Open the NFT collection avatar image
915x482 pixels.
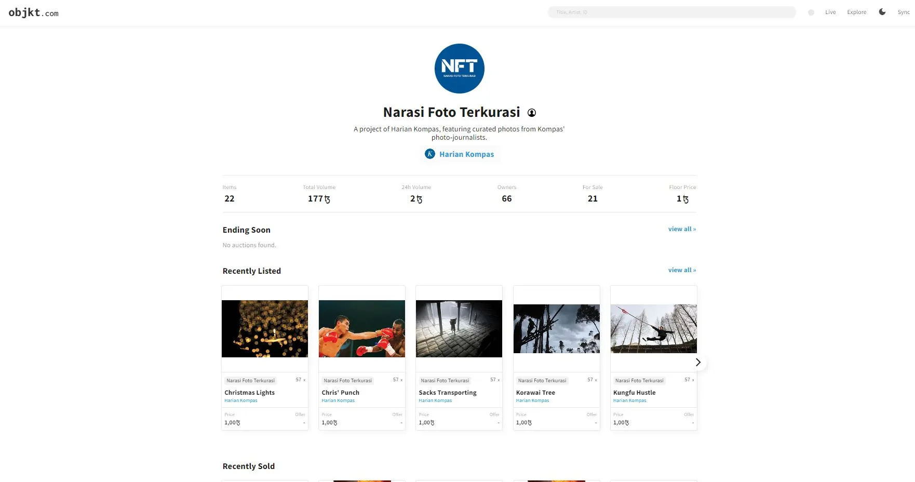coord(459,69)
